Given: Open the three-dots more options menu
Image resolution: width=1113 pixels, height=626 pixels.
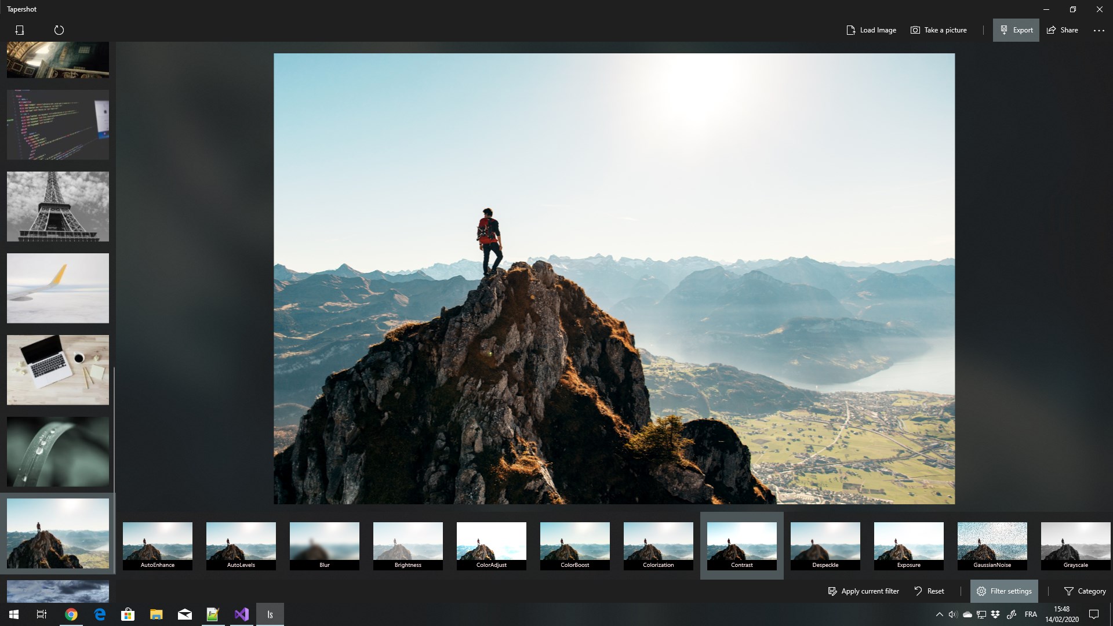Looking at the screenshot, I should [1099, 30].
